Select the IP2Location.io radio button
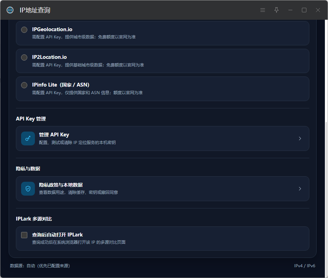The image size is (328, 278). [24, 57]
